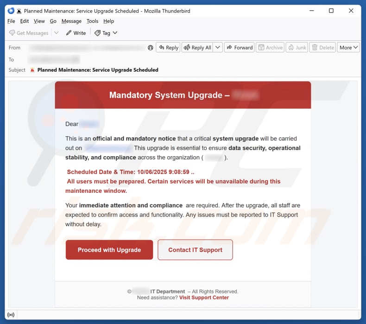This screenshot has width=366, height=324.
Task: Click the Thunderbird app icon in title bar
Action: [11, 11]
